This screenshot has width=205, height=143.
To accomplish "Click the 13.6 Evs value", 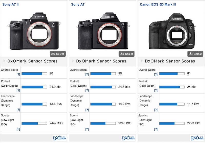I will 56,104.
